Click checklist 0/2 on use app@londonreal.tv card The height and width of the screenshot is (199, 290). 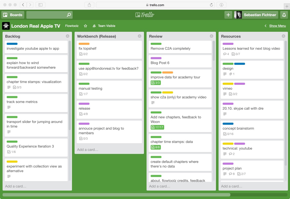click(x=83, y=74)
